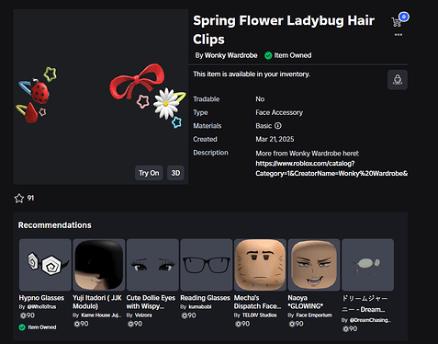The height and width of the screenshot is (344, 438).
Task: Click the Item Owned label under Hypno Glasses
Action: coord(42,327)
